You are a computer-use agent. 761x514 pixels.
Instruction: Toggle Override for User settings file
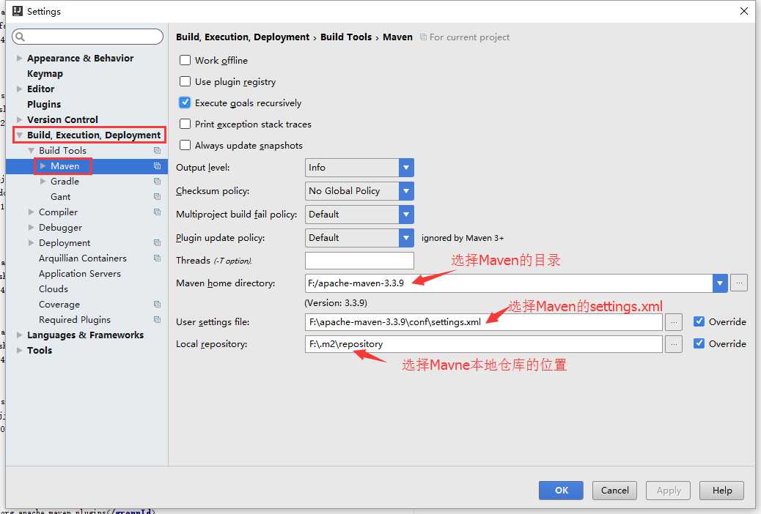[x=699, y=321]
